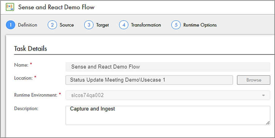Go to the Source step label
The image size is (275, 138).
click(67, 25)
